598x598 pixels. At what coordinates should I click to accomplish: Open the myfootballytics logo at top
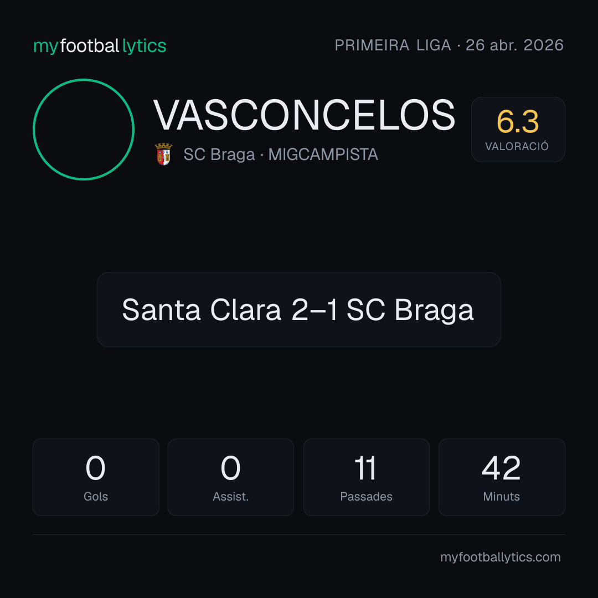point(100,46)
